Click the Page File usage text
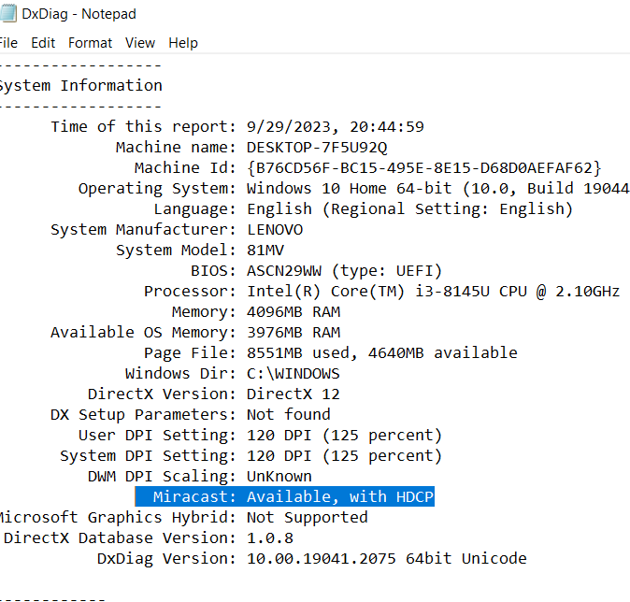 pos(381,353)
